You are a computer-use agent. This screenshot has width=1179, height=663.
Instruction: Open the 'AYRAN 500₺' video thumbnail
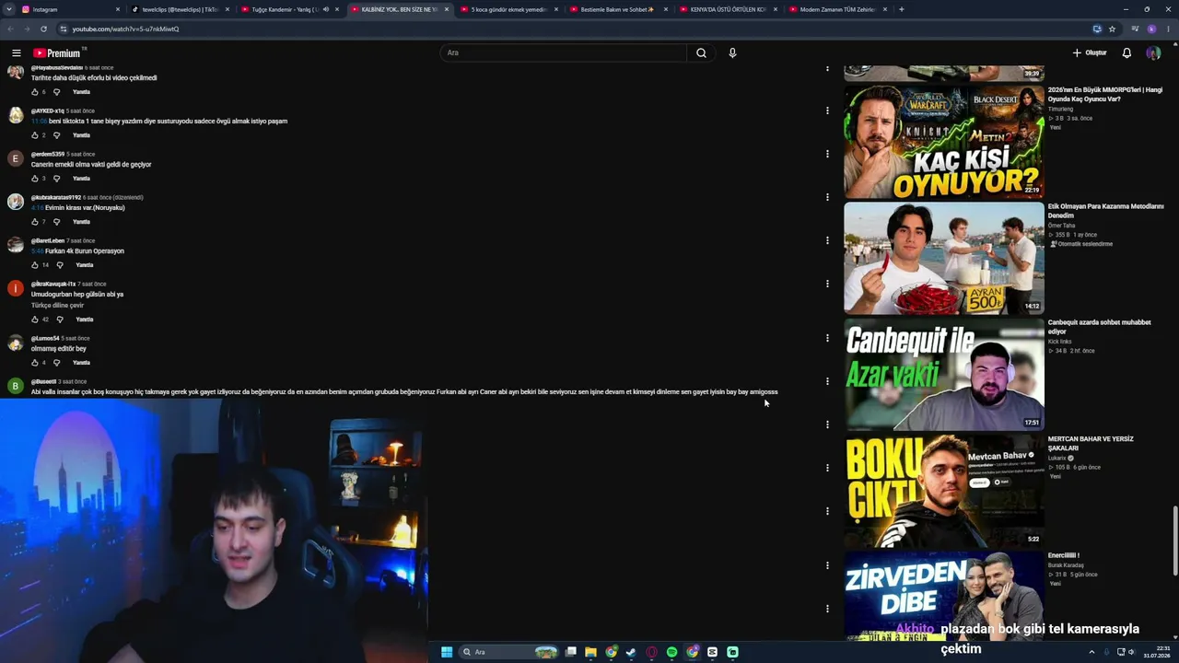[x=944, y=258]
